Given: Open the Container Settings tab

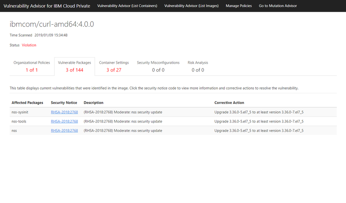Looking at the screenshot, I should tap(114, 66).
